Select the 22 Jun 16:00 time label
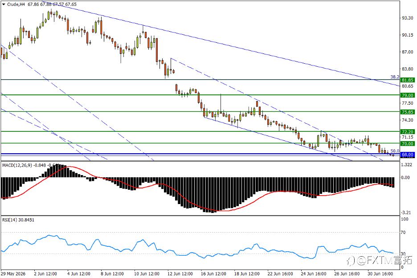 point(280,274)
